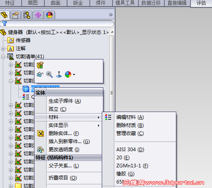Click the edit material icon in submenu
This screenshot has width=212, height=188.
point(108,117)
